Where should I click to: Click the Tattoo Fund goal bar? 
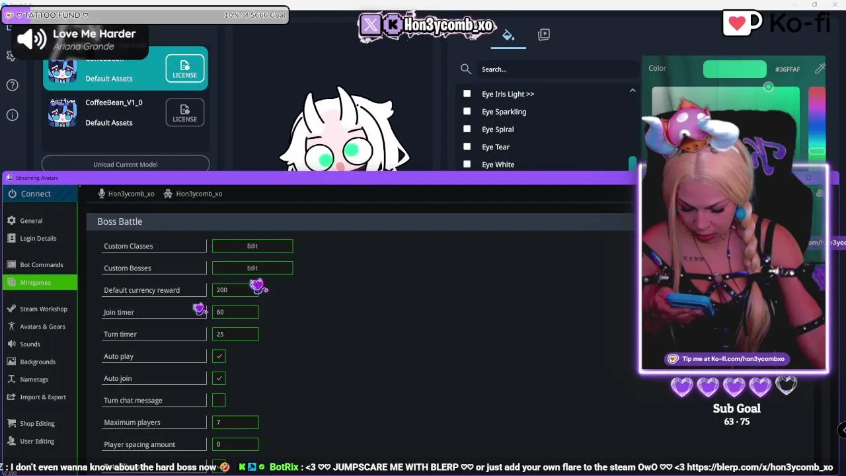click(145, 15)
